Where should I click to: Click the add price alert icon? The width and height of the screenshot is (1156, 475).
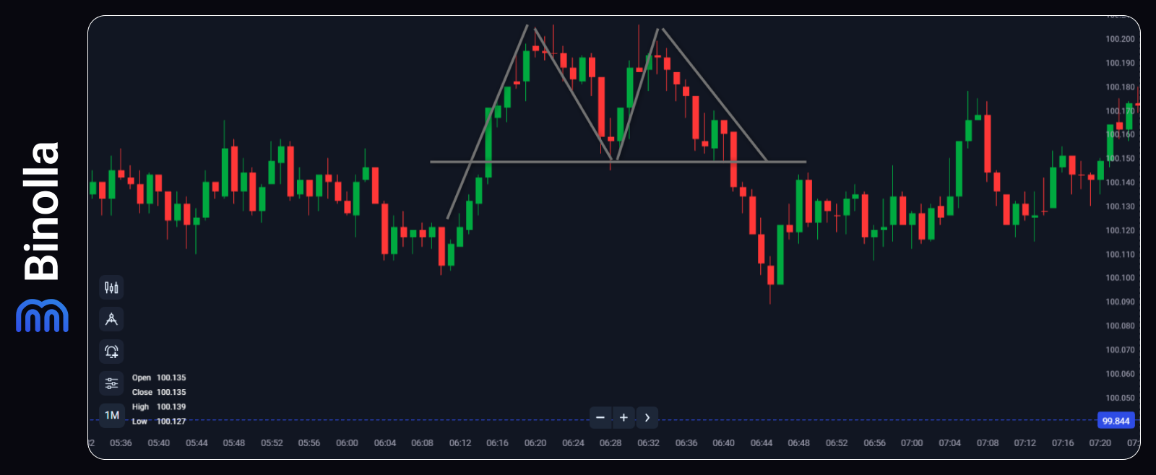(111, 352)
